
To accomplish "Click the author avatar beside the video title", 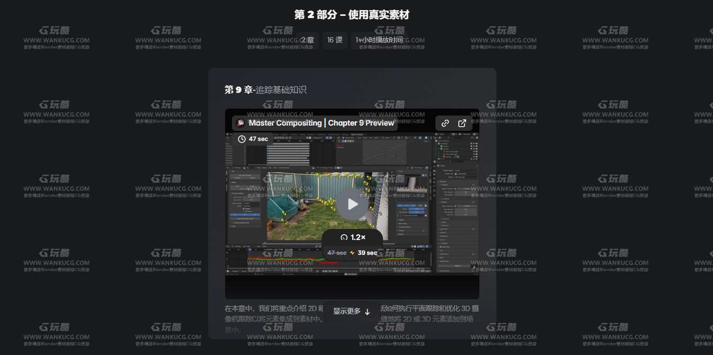I will point(240,123).
